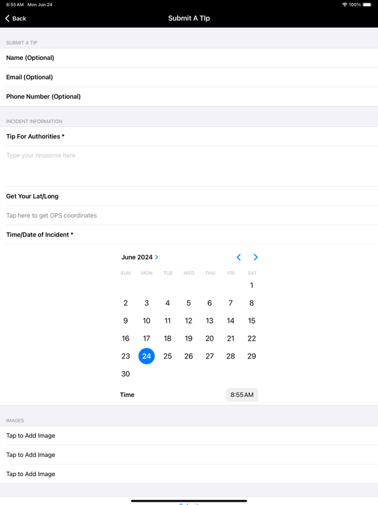Tap the Email (Optional) field
The width and height of the screenshot is (378, 505).
189,78
